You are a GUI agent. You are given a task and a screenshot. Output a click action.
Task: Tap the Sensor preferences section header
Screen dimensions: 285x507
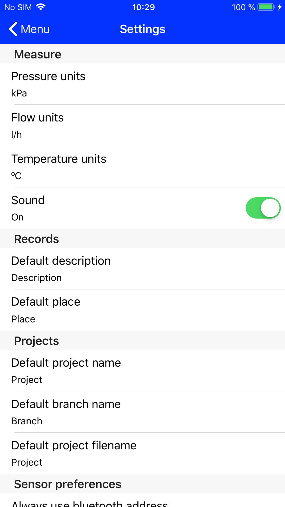tap(68, 484)
